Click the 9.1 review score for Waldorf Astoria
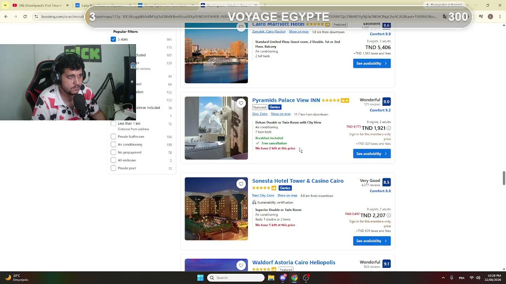Viewport: 506px width, 284px height. [386, 263]
